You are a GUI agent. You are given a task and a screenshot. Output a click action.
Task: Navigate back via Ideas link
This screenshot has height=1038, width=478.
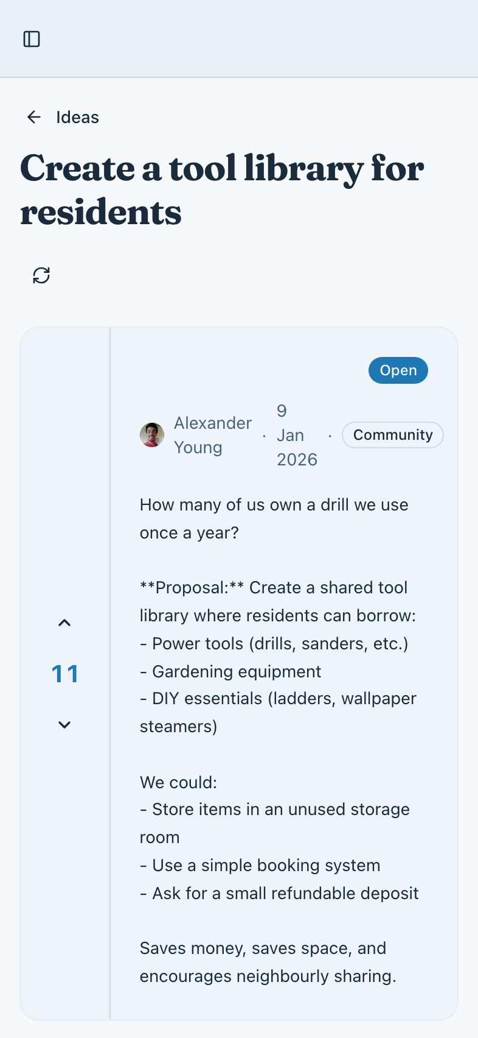77,117
